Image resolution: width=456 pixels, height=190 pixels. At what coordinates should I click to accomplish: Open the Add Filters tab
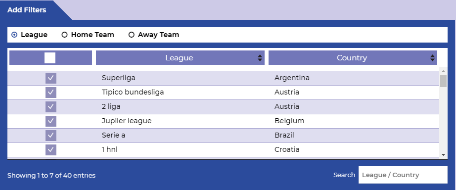coord(27,10)
